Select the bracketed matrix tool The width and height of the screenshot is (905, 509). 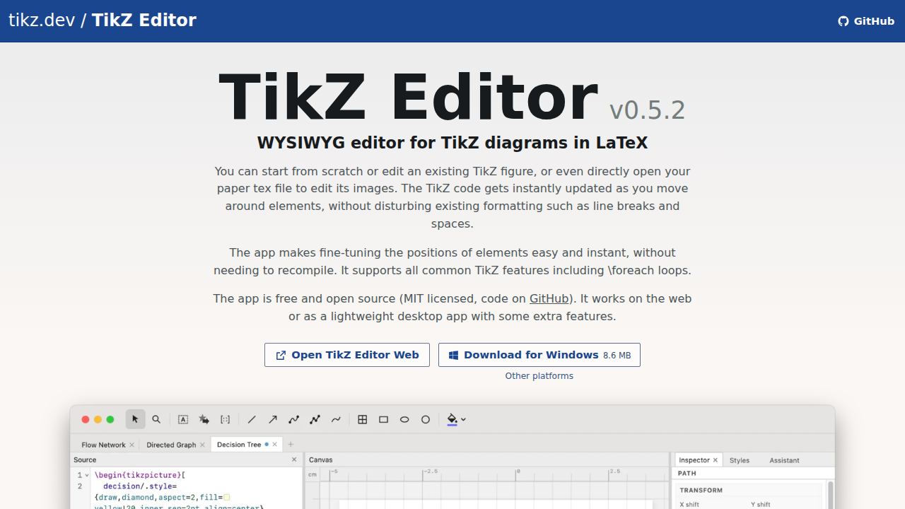point(226,419)
